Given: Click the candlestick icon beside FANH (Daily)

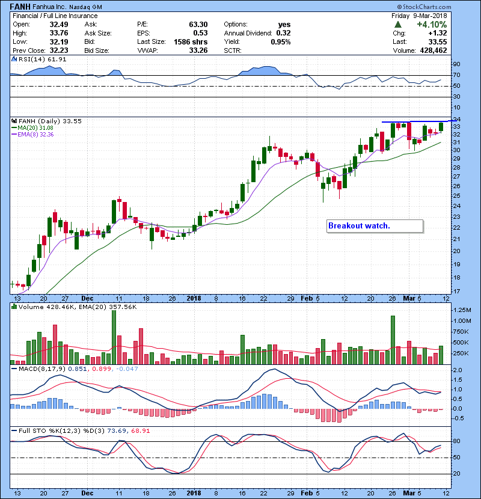Looking at the screenshot, I should click(14, 121).
